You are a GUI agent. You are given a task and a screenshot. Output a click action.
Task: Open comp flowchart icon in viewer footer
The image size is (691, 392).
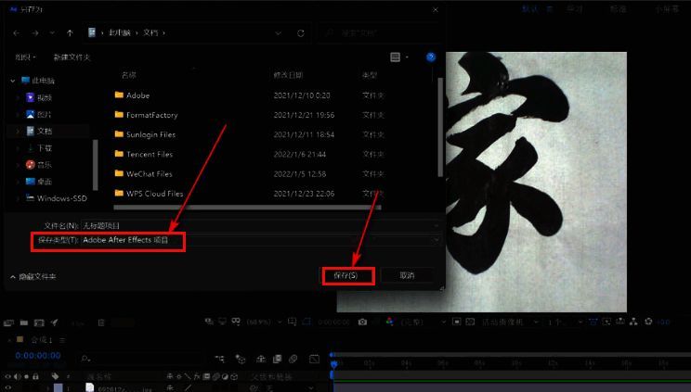633,322
